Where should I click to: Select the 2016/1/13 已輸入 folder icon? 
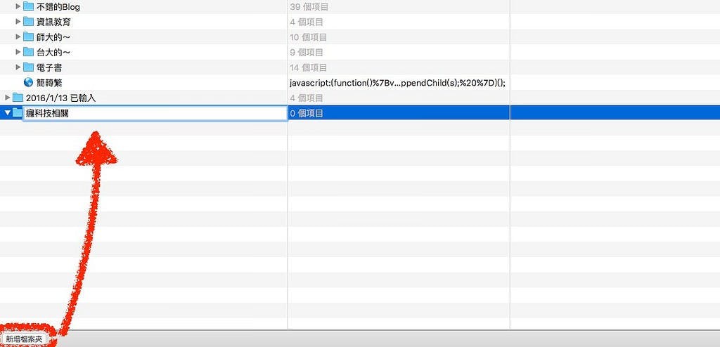tap(18, 98)
